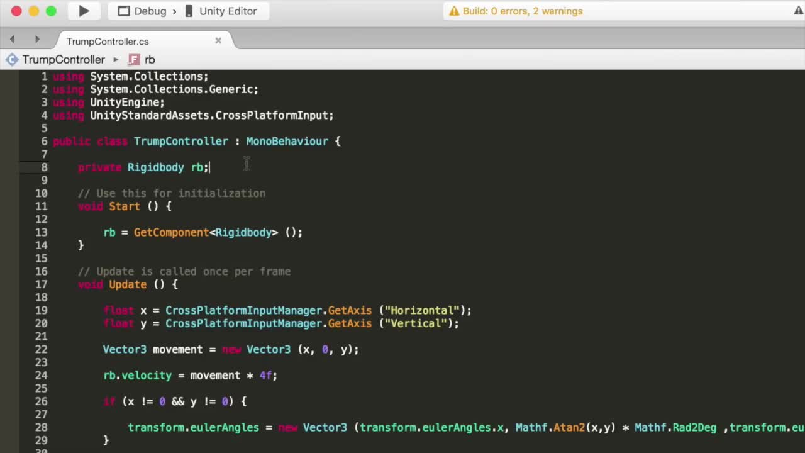
Task: Run the project with the play button
Action: pyautogui.click(x=84, y=11)
